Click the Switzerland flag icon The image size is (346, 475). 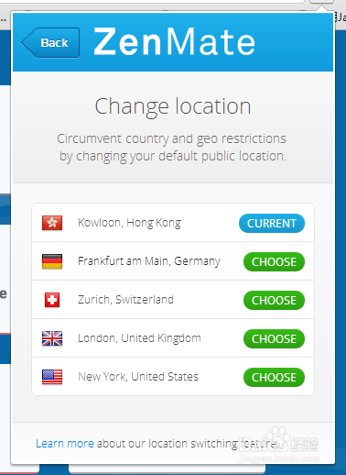pos(52,300)
